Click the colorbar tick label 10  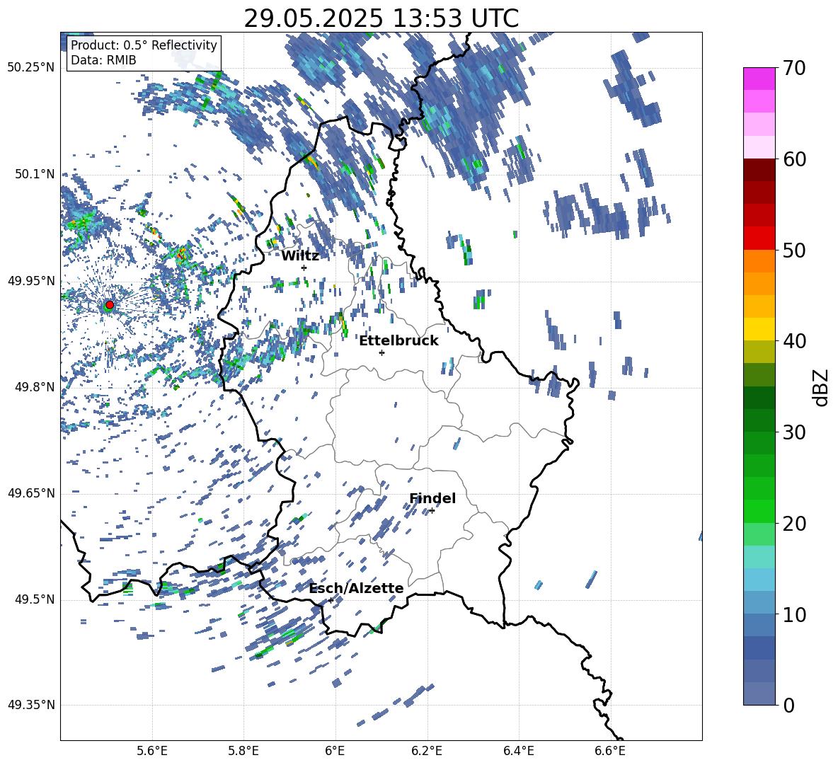(x=794, y=614)
